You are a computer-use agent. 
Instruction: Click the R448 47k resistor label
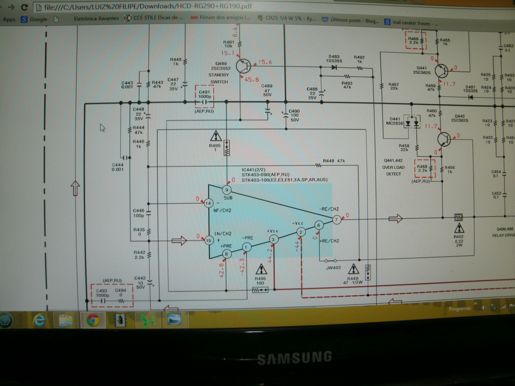tap(334, 161)
